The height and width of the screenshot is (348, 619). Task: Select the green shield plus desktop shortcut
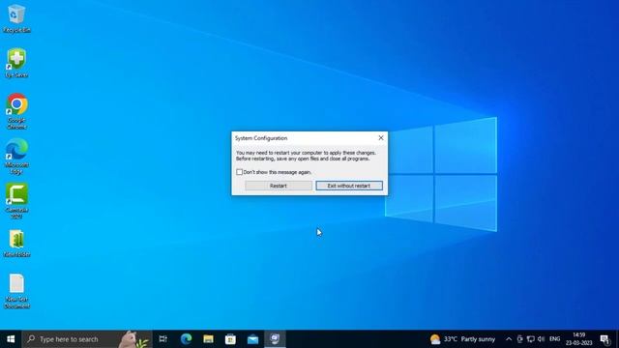(16, 63)
